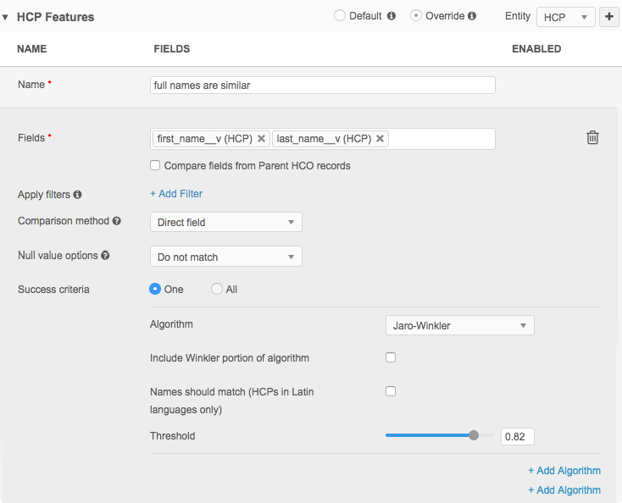Enable Compare fields from Parent HCO records
Viewport: 622px width, 503px height.
tap(155, 166)
